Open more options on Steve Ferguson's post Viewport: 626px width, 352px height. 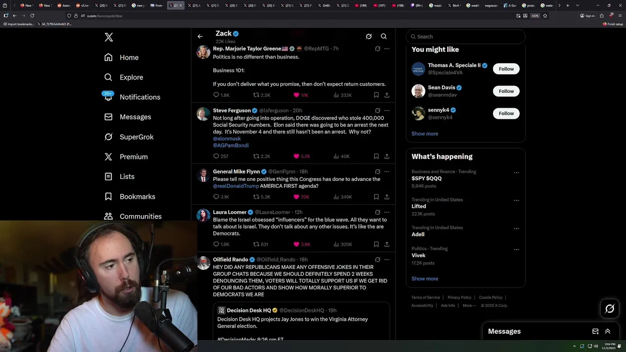pyautogui.click(x=387, y=110)
